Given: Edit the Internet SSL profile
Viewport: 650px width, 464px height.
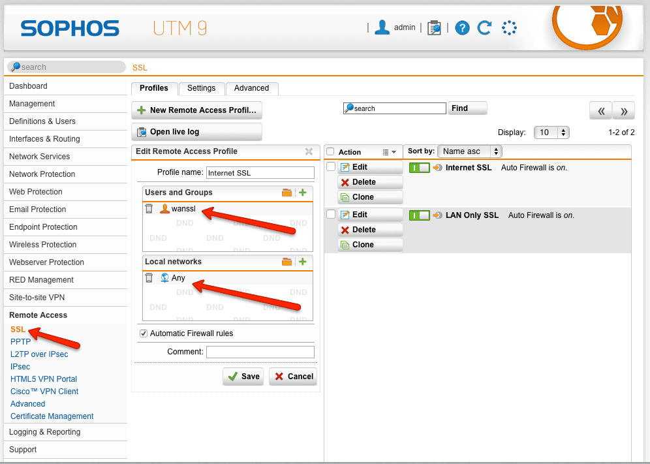Looking at the screenshot, I should 370,167.
